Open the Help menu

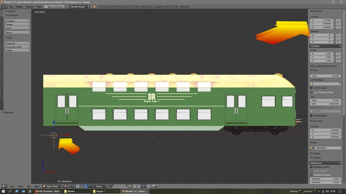click(39, 7)
